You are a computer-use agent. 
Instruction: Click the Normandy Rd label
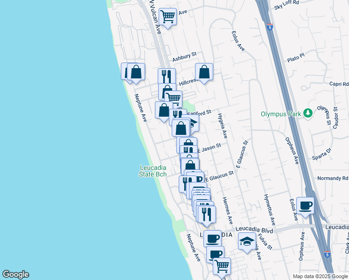click(x=333, y=178)
